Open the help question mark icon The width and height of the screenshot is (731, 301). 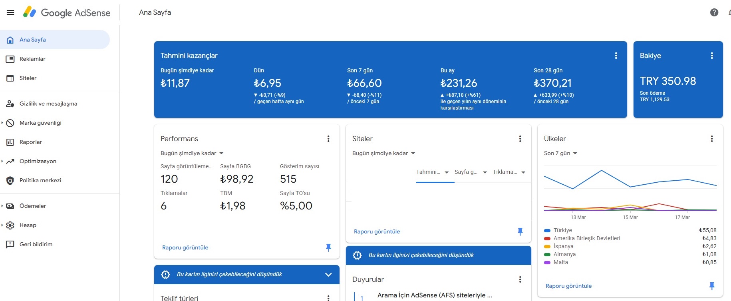[714, 12]
